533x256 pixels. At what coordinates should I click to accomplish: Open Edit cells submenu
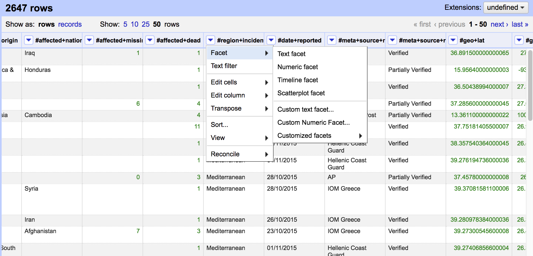click(x=240, y=82)
